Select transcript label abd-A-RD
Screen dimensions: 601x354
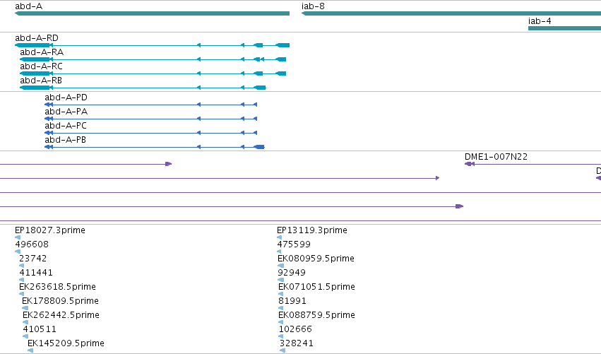[37, 38]
